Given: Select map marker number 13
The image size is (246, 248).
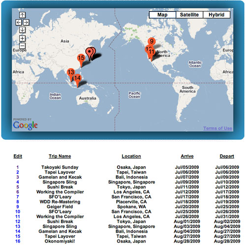Looking at the screenshot, I should click(x=71, y=72).
